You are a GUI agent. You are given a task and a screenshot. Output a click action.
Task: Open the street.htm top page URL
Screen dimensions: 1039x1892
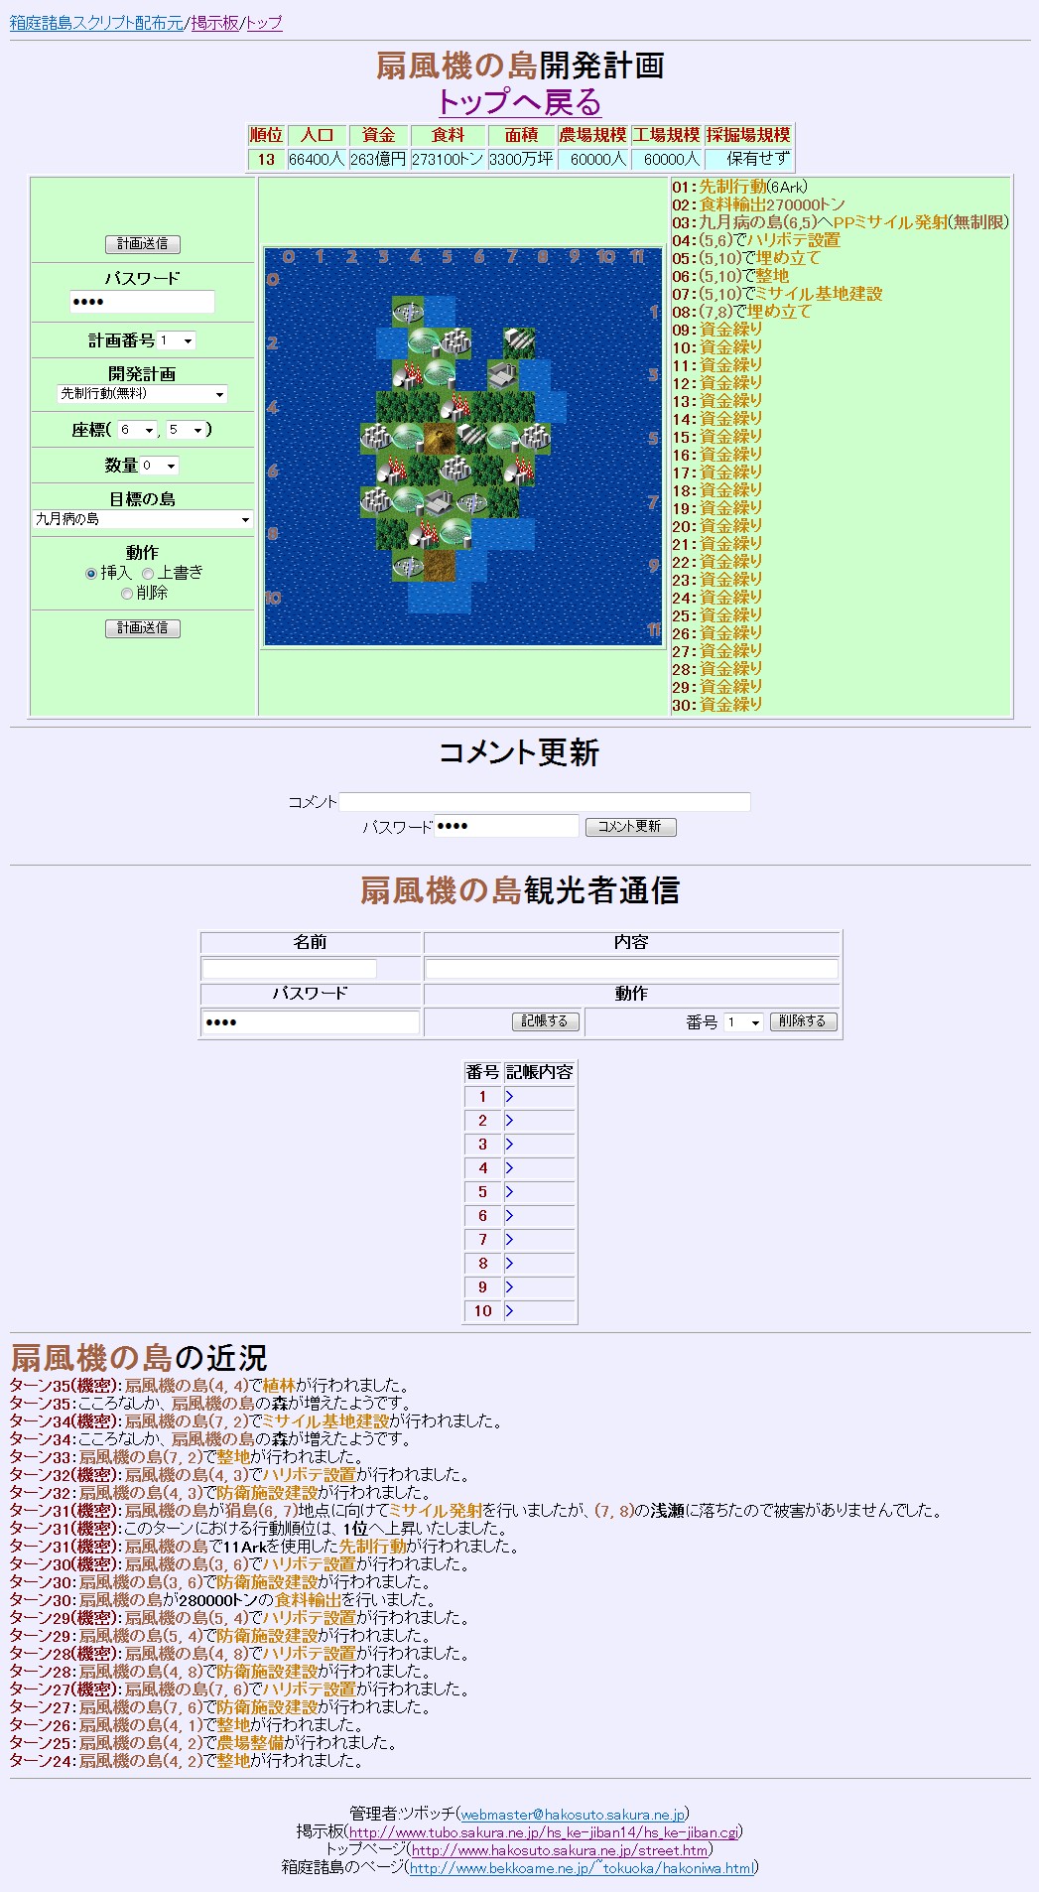click(x=560, y=1850)
